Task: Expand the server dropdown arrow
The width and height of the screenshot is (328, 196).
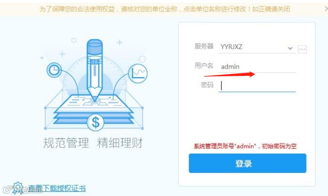Action: coord(290,48)
